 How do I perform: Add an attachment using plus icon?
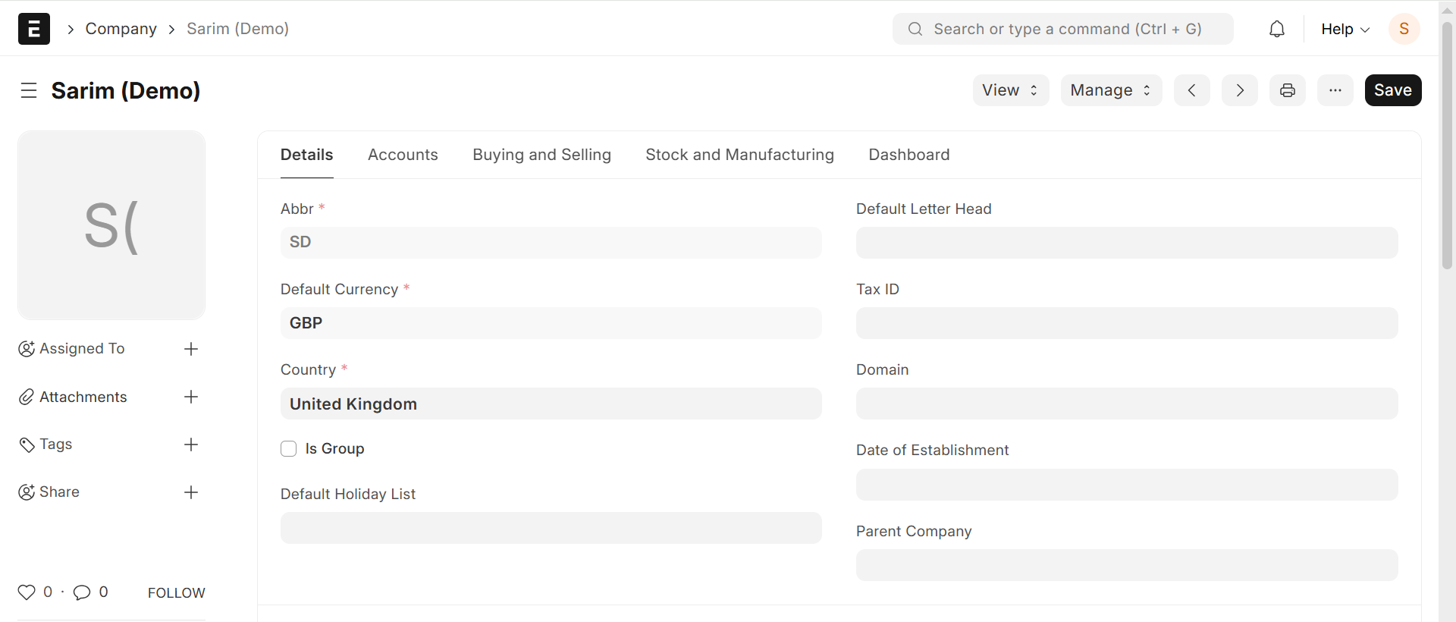tap(191, 397)
